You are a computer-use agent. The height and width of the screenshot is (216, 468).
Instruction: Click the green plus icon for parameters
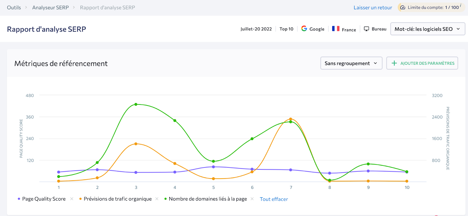click(x=394, y=63)
